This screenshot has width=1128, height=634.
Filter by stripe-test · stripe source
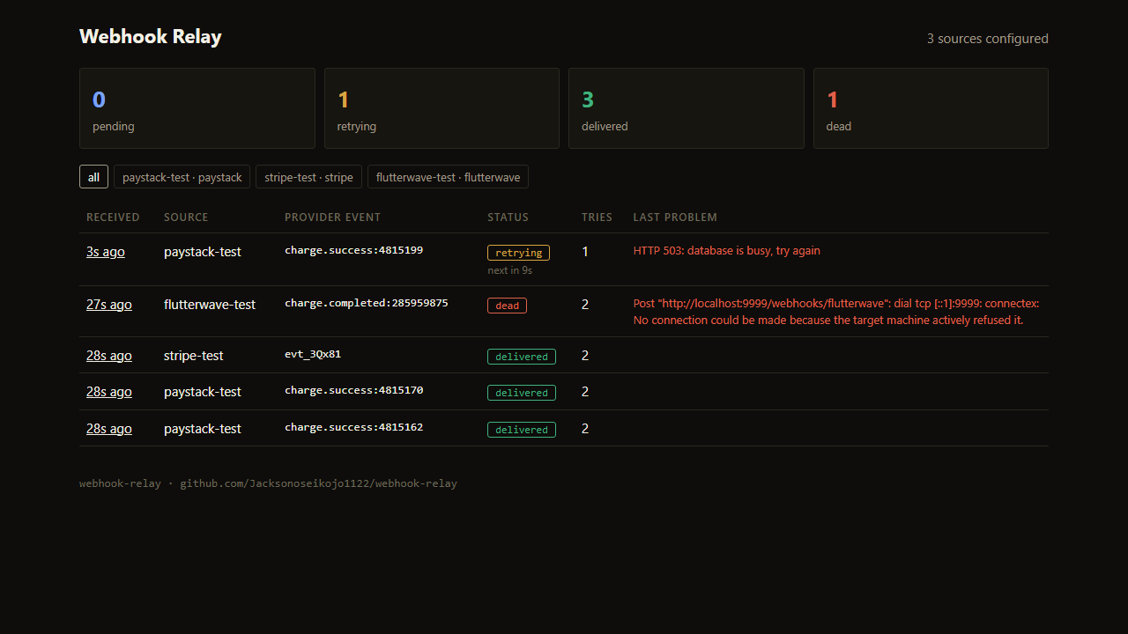click(308, 177)
